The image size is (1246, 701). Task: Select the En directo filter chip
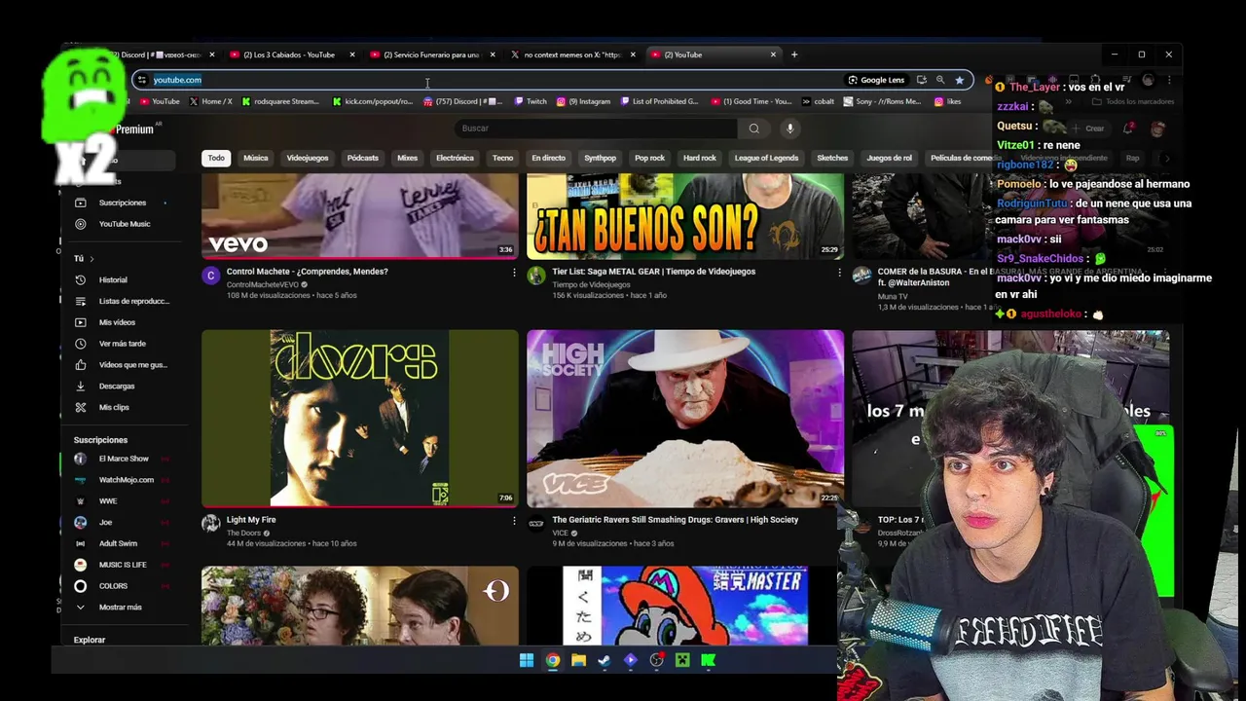click(548, 158)
